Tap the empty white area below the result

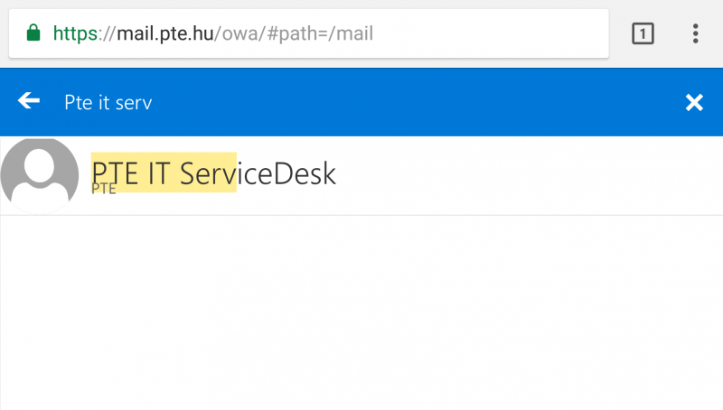coord(361,312)
